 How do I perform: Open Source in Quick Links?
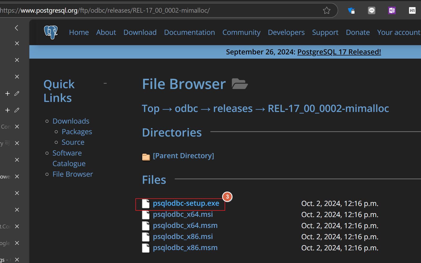(73, 142)
